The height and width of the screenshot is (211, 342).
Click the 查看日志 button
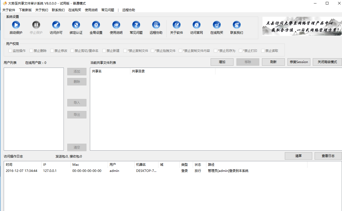coord(328,156)
